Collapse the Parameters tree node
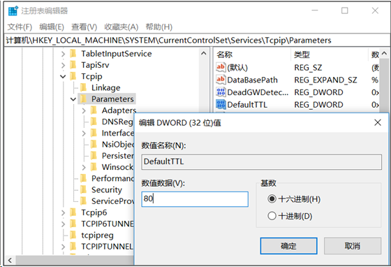 tap(73, 99)
